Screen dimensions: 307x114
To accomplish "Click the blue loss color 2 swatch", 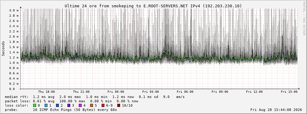I will (57, 105).
